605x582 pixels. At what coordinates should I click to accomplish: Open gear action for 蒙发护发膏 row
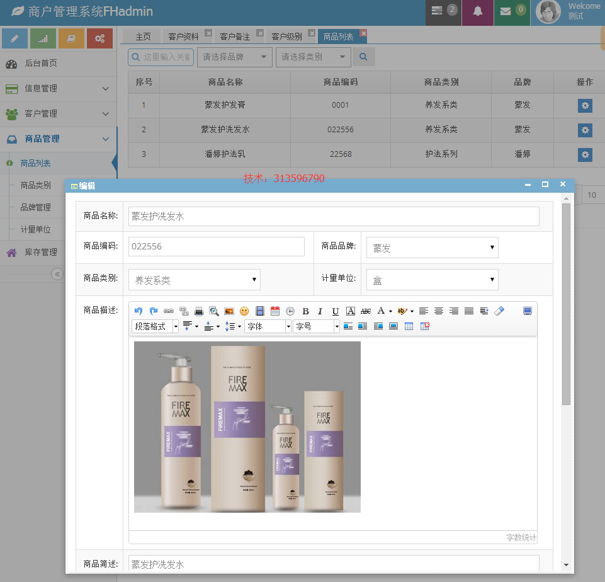click(585, 105)
